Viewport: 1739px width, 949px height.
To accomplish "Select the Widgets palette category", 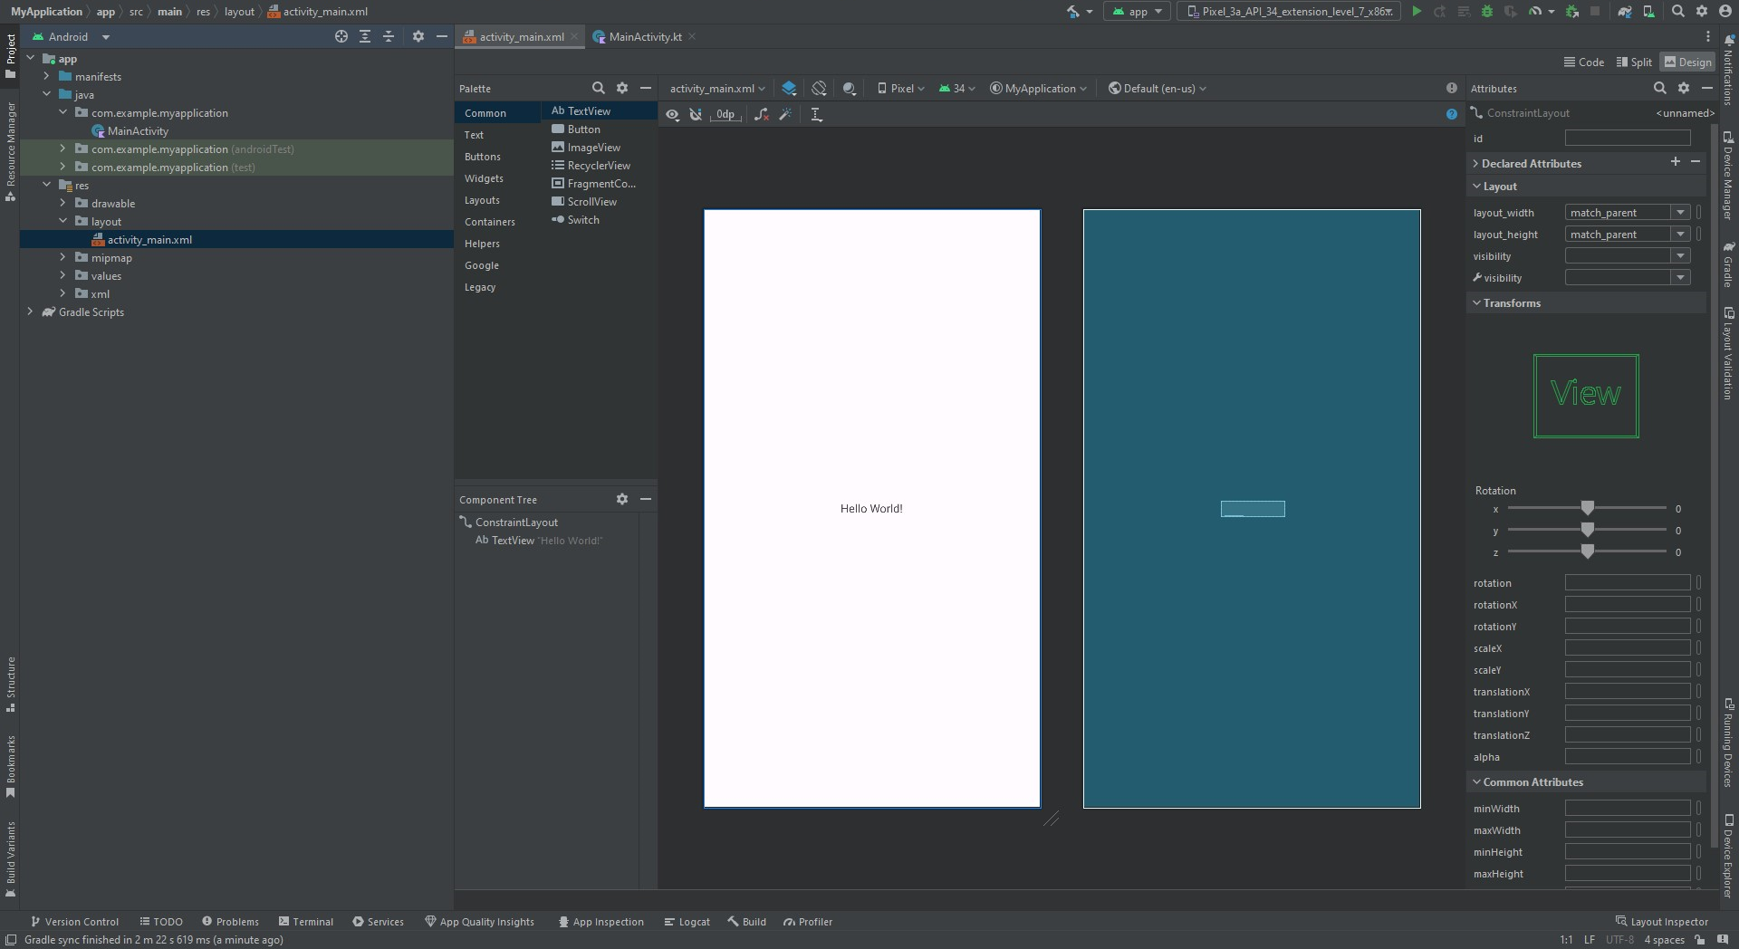I will (484, 178).
